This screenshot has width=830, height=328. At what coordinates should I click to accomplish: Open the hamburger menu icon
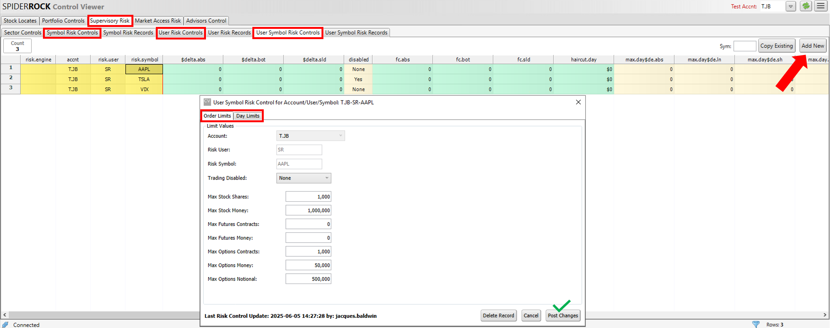820,6
